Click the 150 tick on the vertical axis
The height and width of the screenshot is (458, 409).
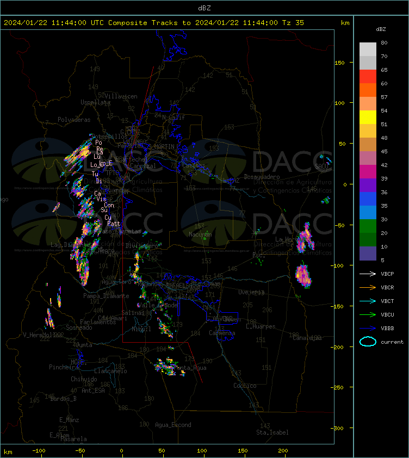[339, 63]
